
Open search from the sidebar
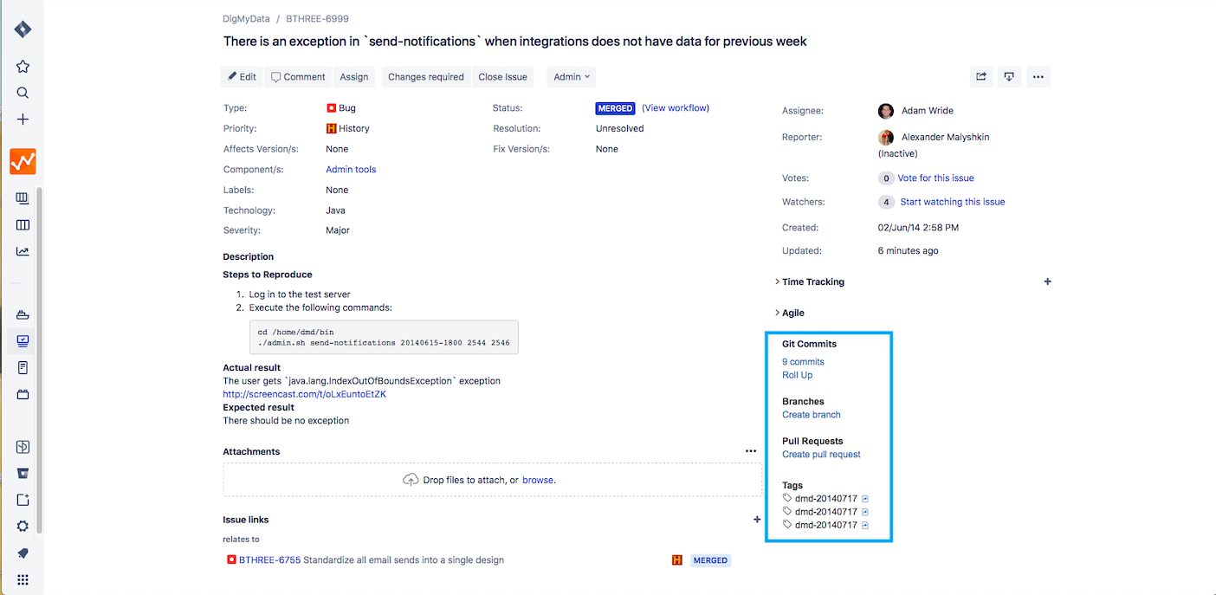23,93
